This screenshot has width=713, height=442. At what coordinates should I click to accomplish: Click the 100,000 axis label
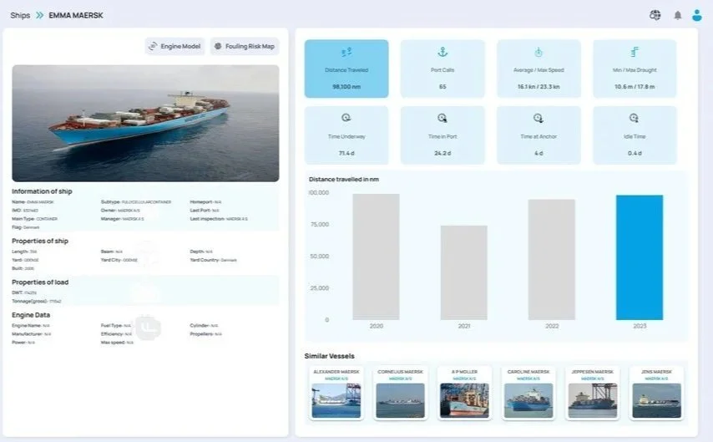click(x=319, y=192)
